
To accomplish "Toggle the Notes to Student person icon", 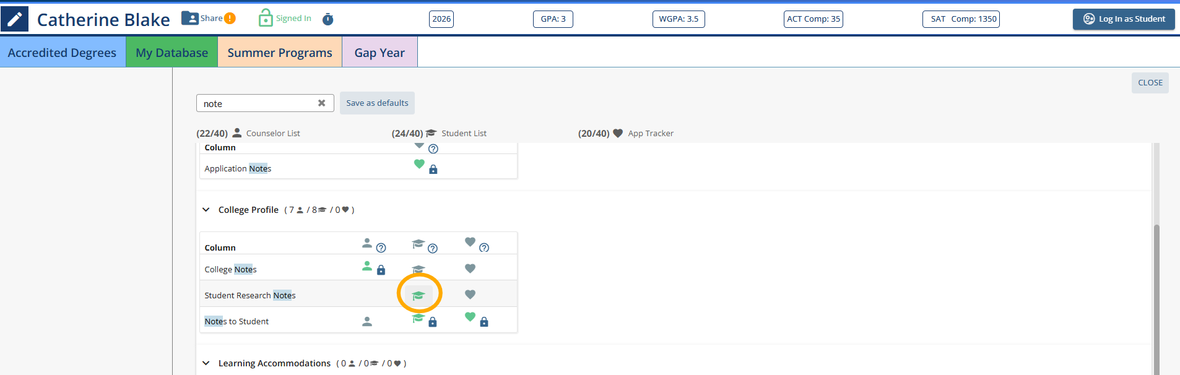I will point(367,321).
